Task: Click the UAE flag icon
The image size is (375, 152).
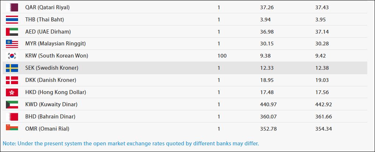Action: 12,31
